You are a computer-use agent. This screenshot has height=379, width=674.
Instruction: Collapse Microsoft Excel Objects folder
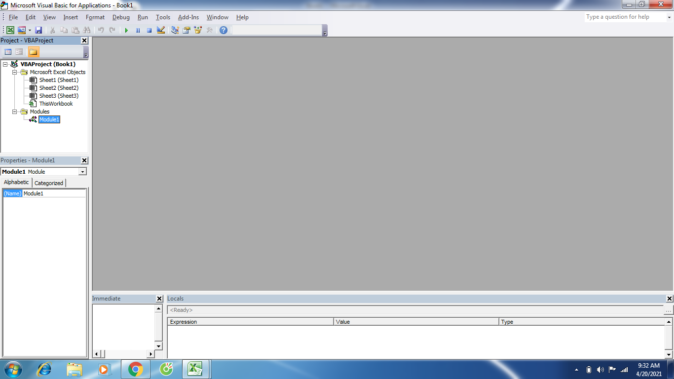pos(15,72)
